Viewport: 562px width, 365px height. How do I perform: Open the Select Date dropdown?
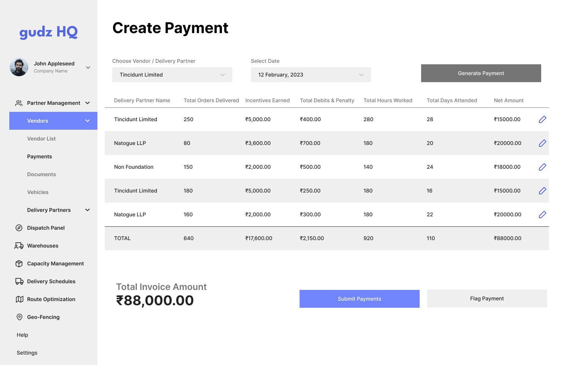click(311, 75)
